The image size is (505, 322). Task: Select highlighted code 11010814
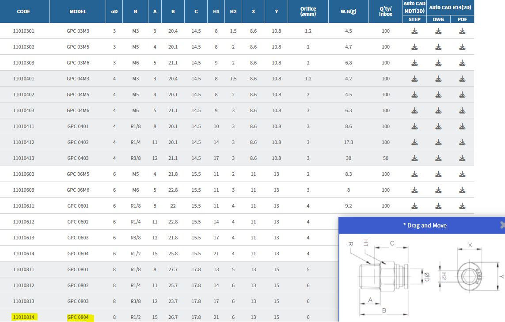coord(24,317)
